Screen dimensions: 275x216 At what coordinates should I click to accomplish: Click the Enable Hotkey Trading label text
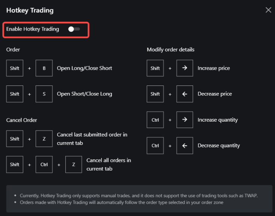[x=32, y=29]
